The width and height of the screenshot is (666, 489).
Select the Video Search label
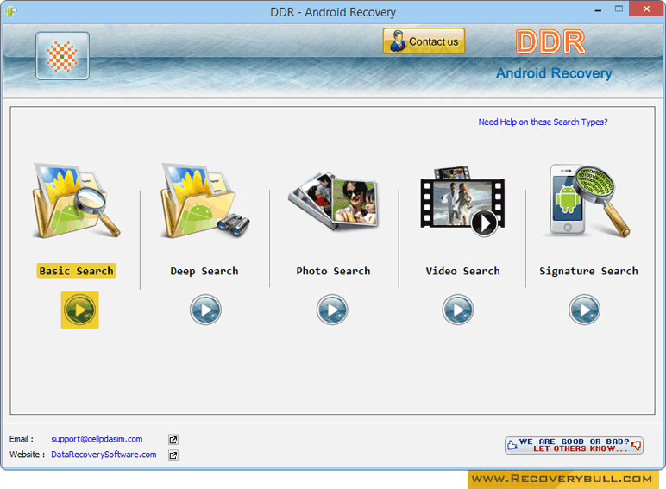463,271
